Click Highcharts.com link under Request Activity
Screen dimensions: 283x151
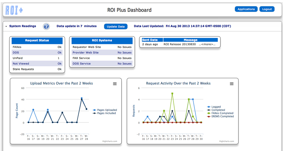coord(226,140)
